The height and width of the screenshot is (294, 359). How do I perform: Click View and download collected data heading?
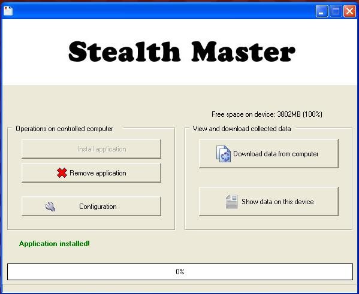242,129
